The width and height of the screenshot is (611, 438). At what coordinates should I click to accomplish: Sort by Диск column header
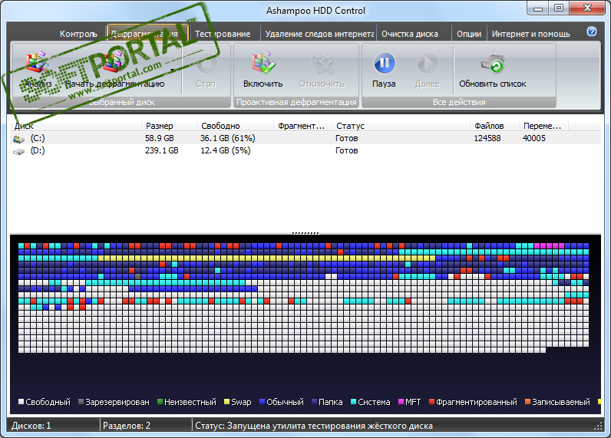point(75,126)
